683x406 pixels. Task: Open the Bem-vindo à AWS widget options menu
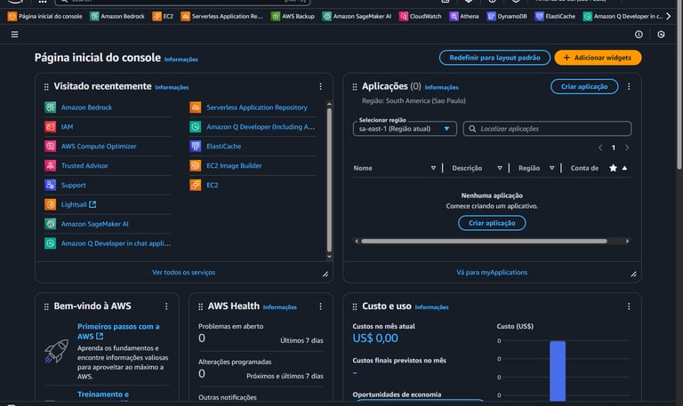point(166,306)
